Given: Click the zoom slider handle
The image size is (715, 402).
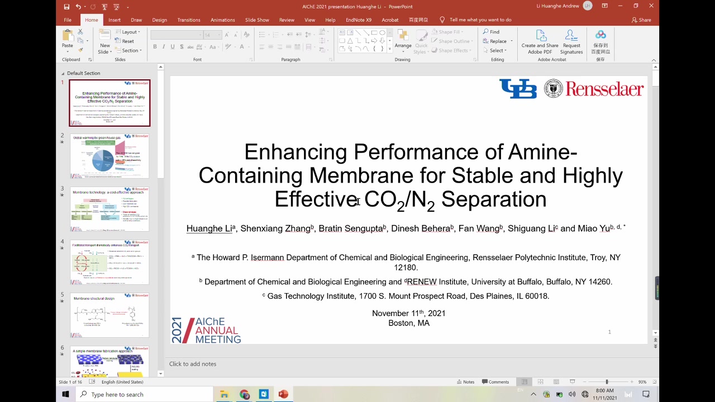Looking at the screenshot, I should tap(607, 382).
